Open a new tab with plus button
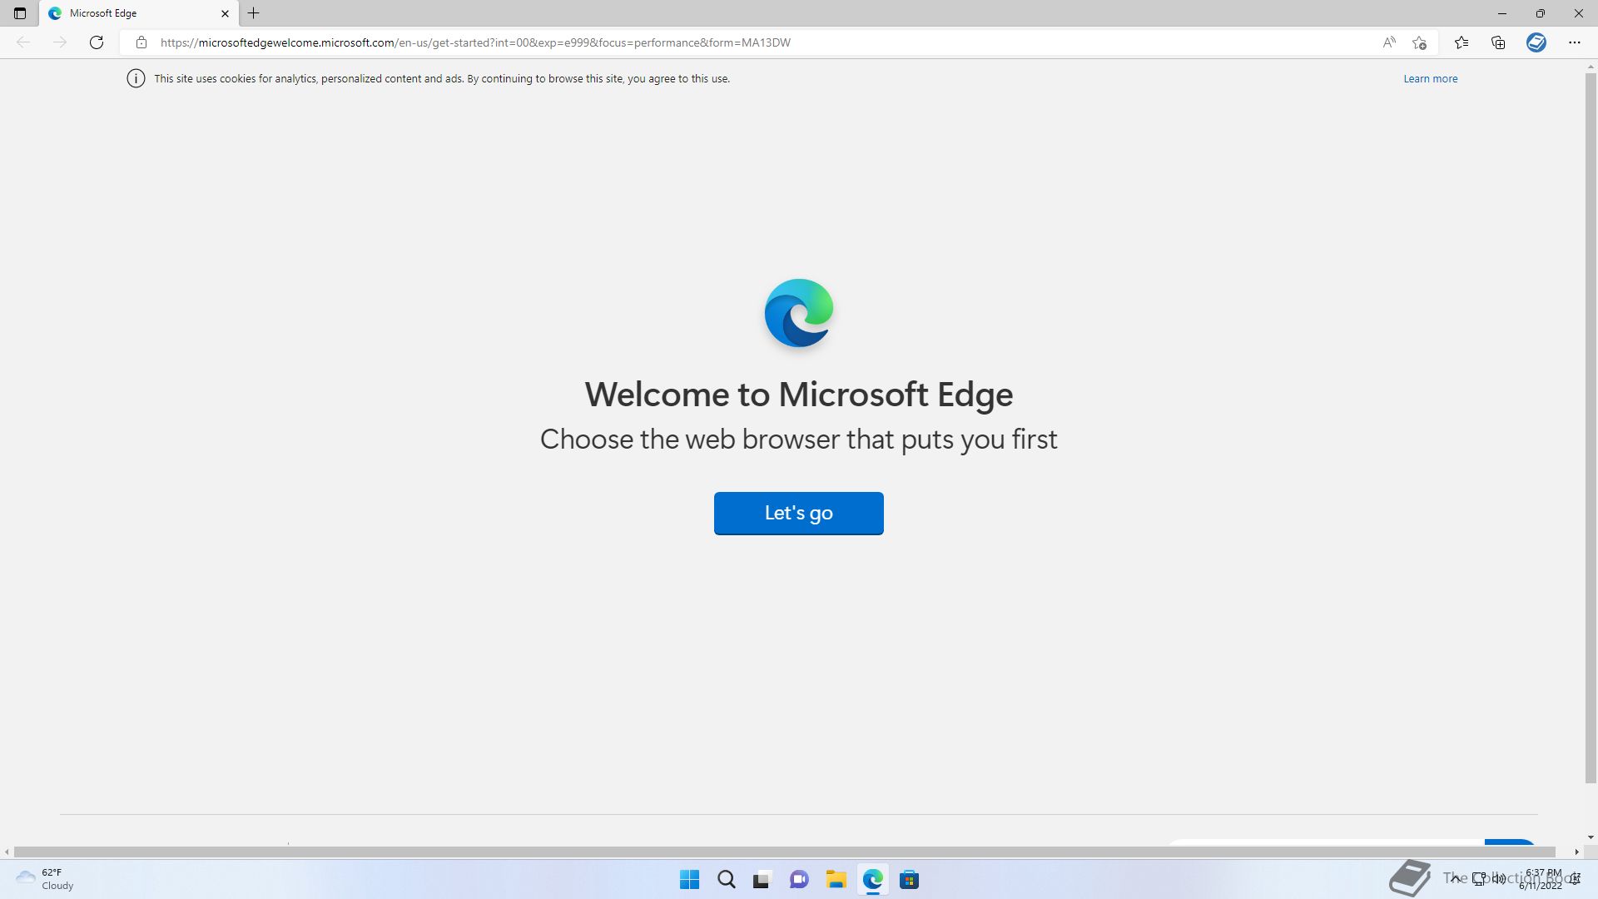The image size is (1598, 899). click(254, 13)
